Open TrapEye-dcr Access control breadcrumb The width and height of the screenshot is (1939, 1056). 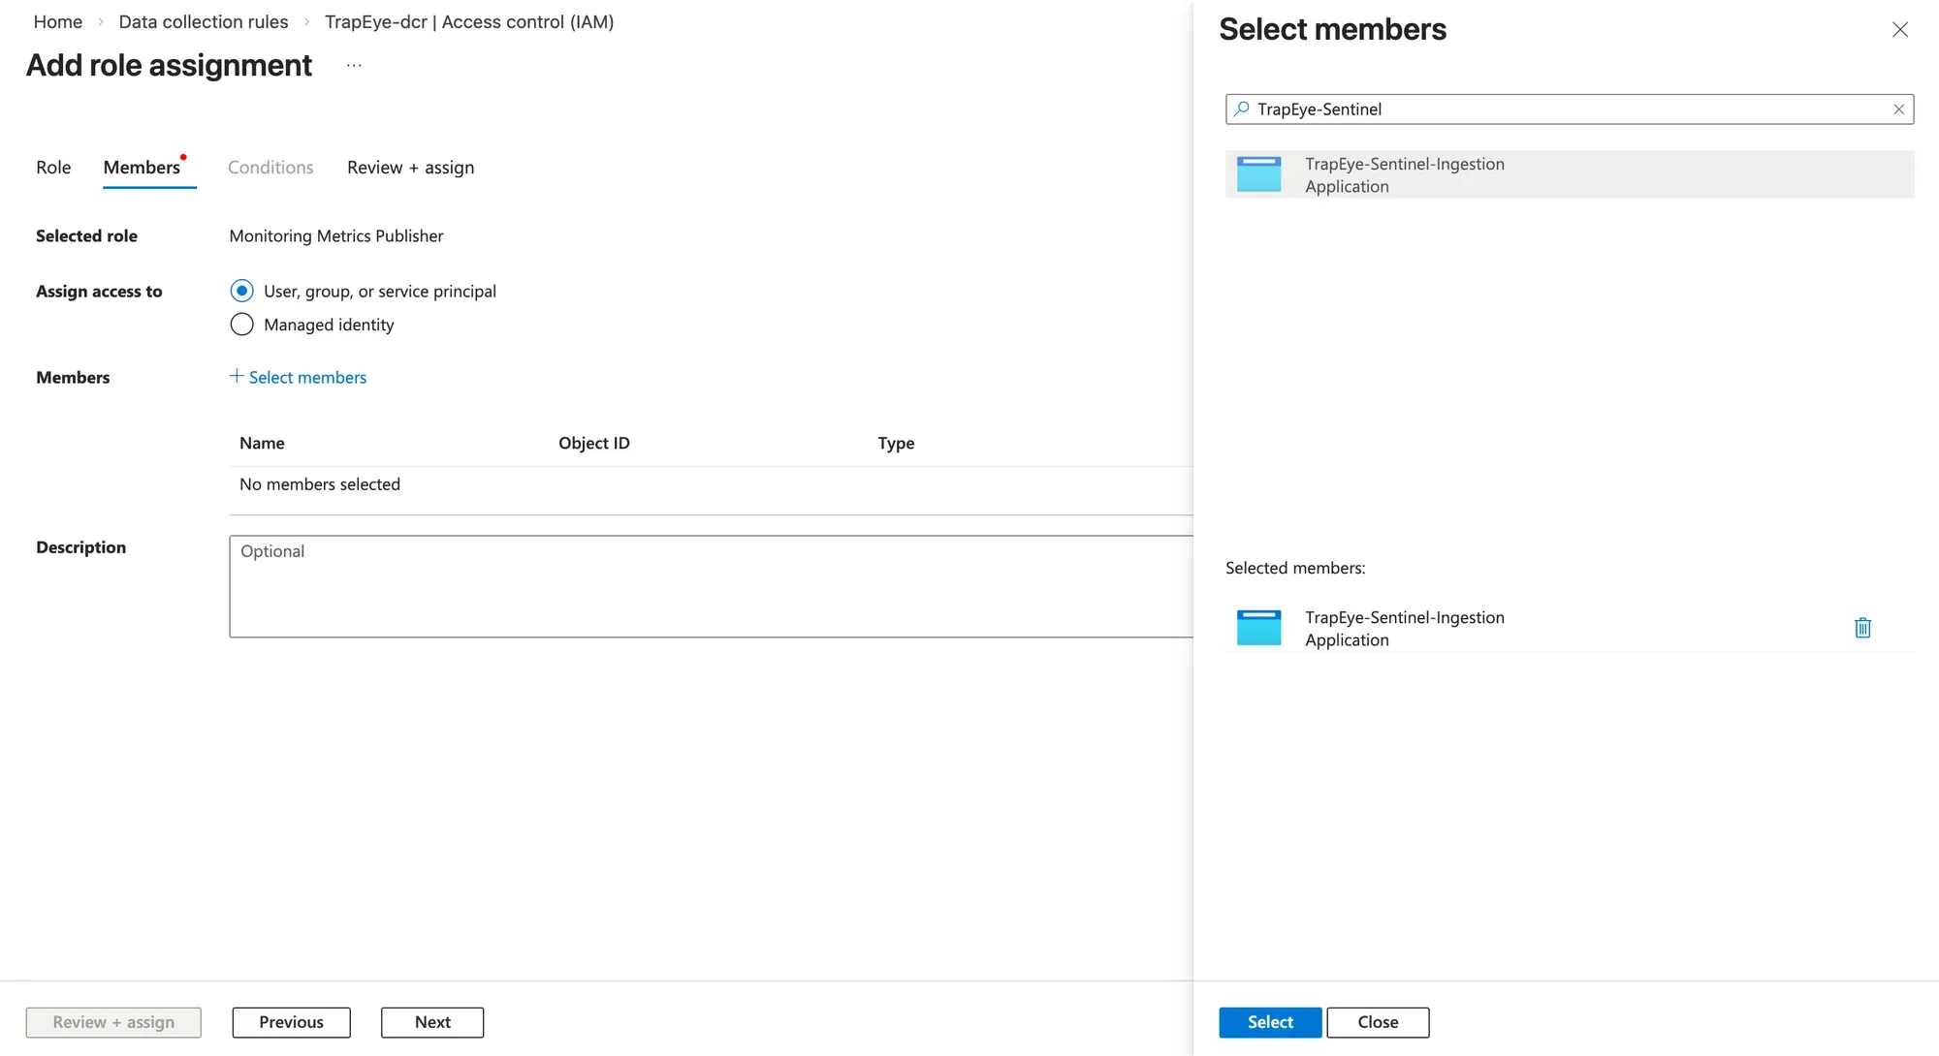[469, 21]
